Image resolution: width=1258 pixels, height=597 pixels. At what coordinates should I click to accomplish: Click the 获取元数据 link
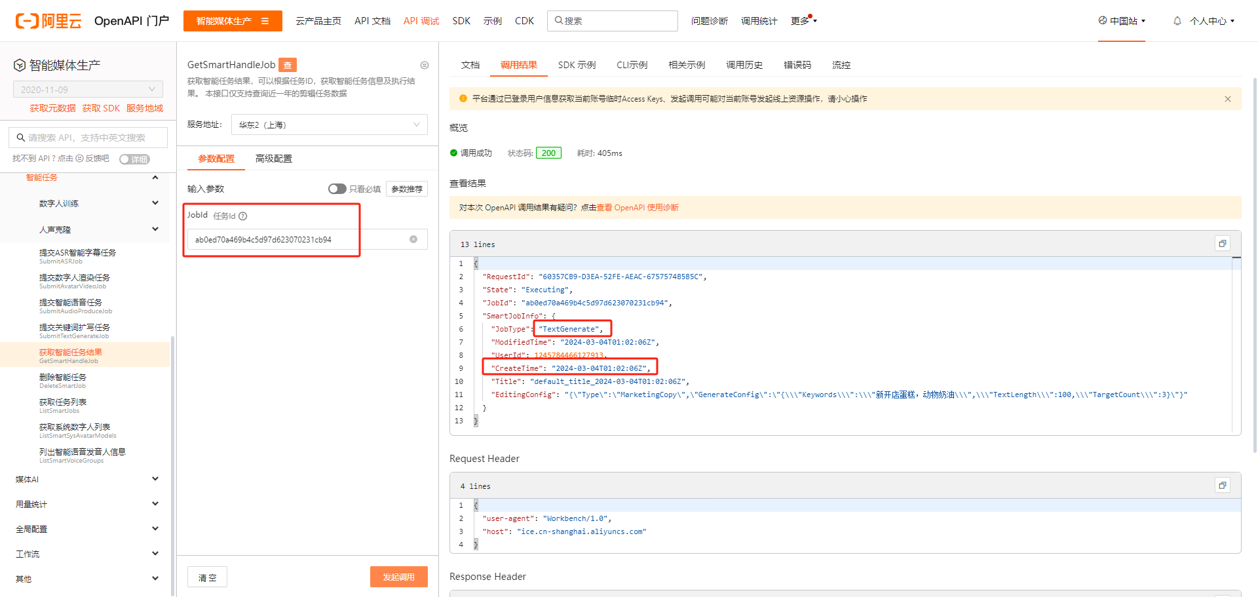point(52,108)
